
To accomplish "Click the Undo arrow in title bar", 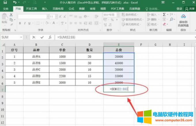I will [14, 2].
